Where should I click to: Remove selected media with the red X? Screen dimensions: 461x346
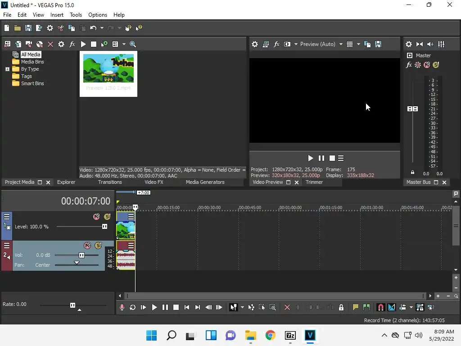click(50, 44)
